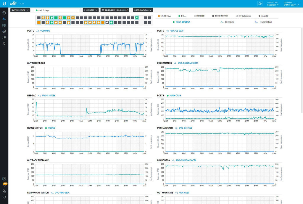Open the Map view in the sidebar
The image size is (303, 204).
tap(4, 25)
